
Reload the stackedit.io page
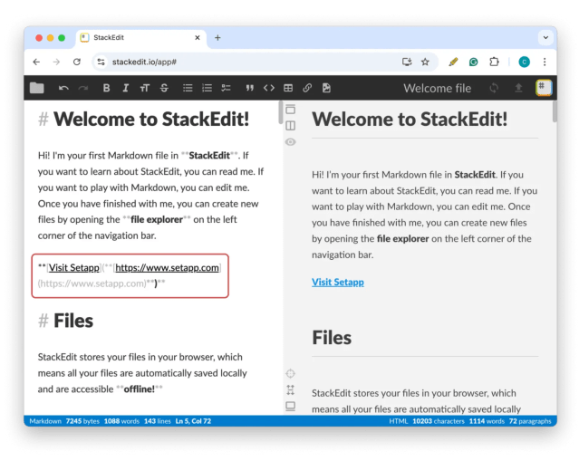(x=76, y=62)
